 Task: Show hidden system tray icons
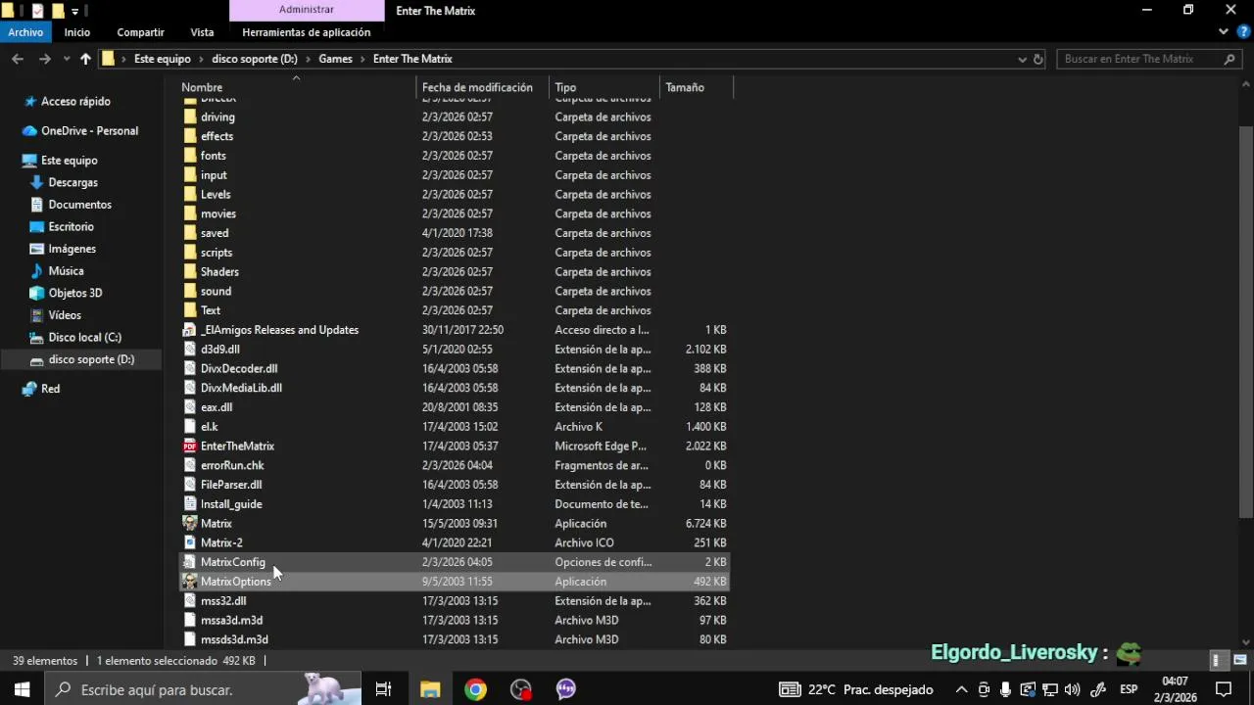tap(961, 689)
